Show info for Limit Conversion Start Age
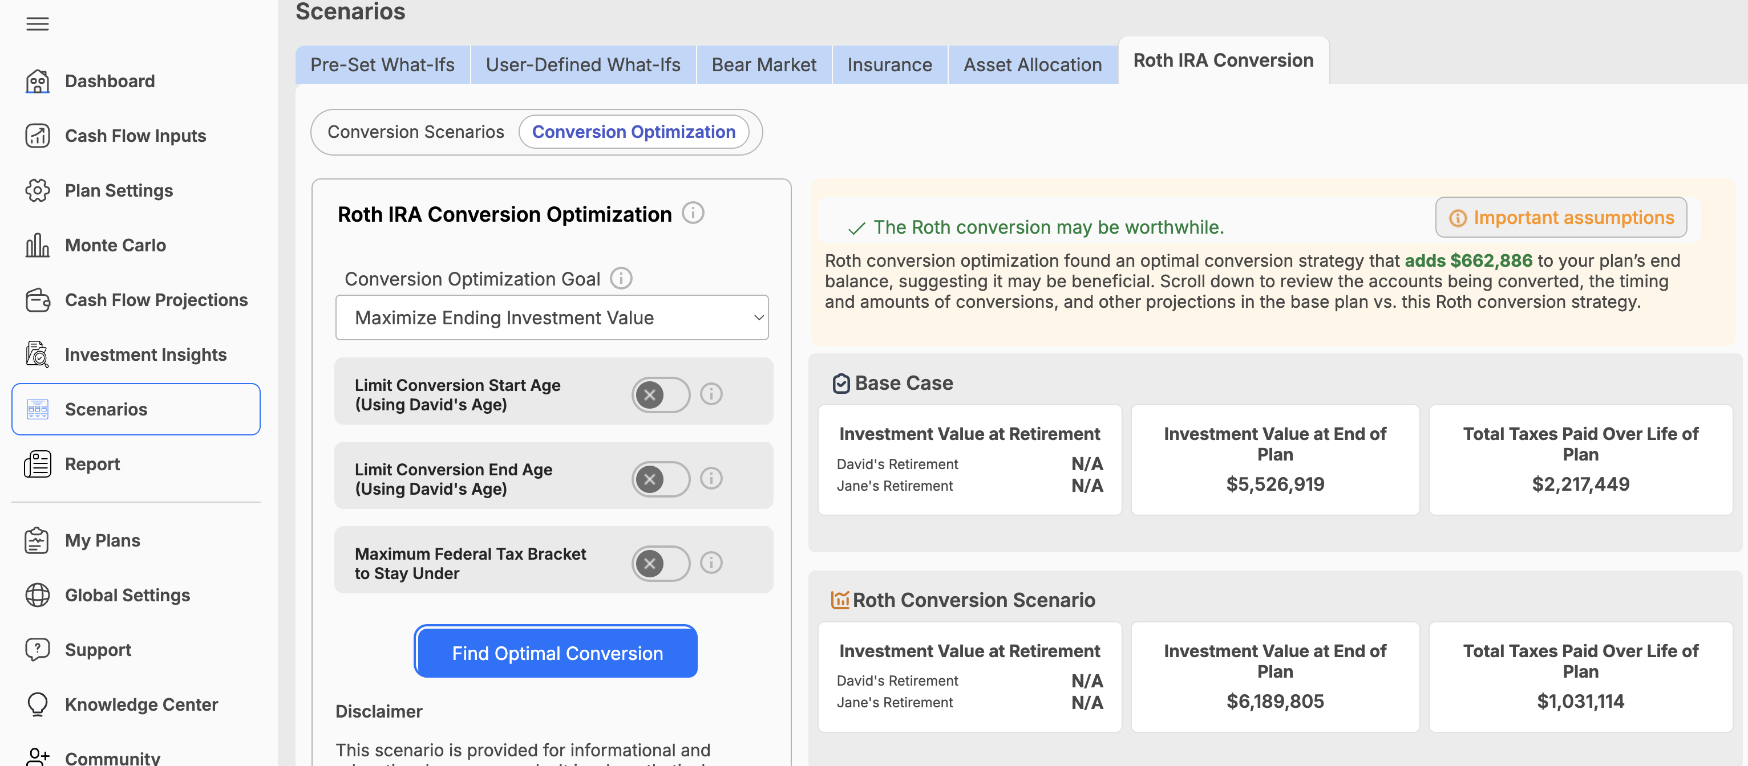The height and width of the screenshot is (766, 1748). (710, 394)
